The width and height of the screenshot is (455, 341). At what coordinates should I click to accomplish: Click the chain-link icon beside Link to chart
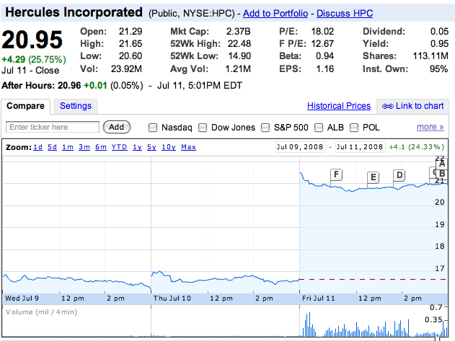388,106
